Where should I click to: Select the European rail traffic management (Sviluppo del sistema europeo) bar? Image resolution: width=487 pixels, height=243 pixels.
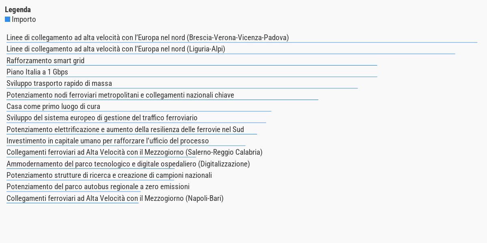(136, 118)
